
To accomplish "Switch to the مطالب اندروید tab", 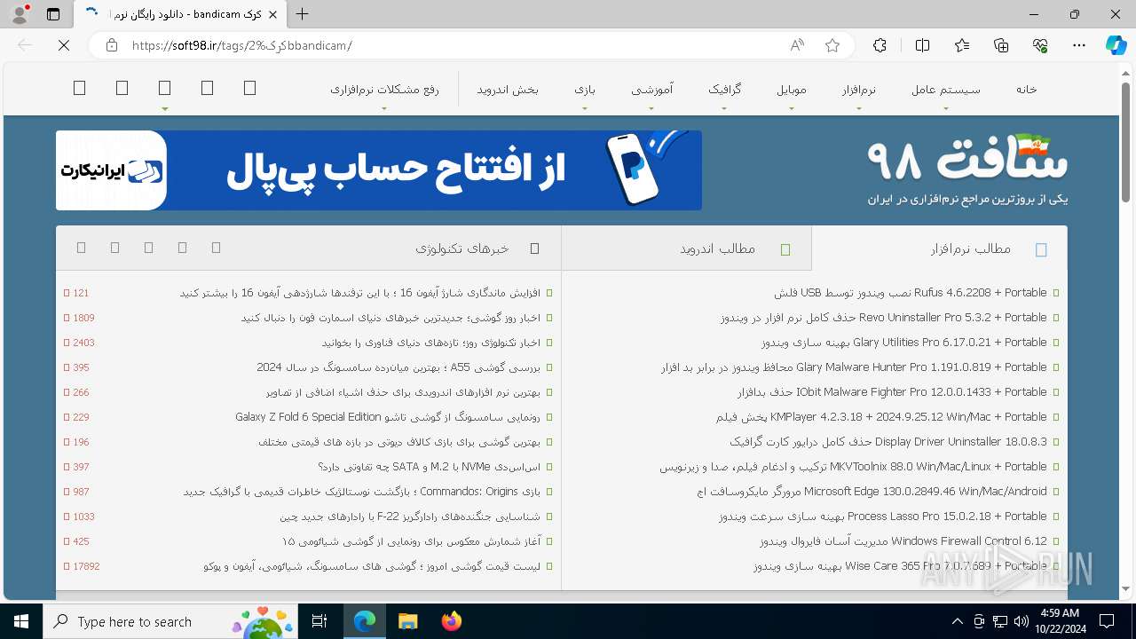I will [x=686, y=248].
